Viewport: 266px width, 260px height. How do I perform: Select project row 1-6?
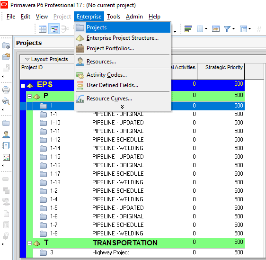coord(139,216)
